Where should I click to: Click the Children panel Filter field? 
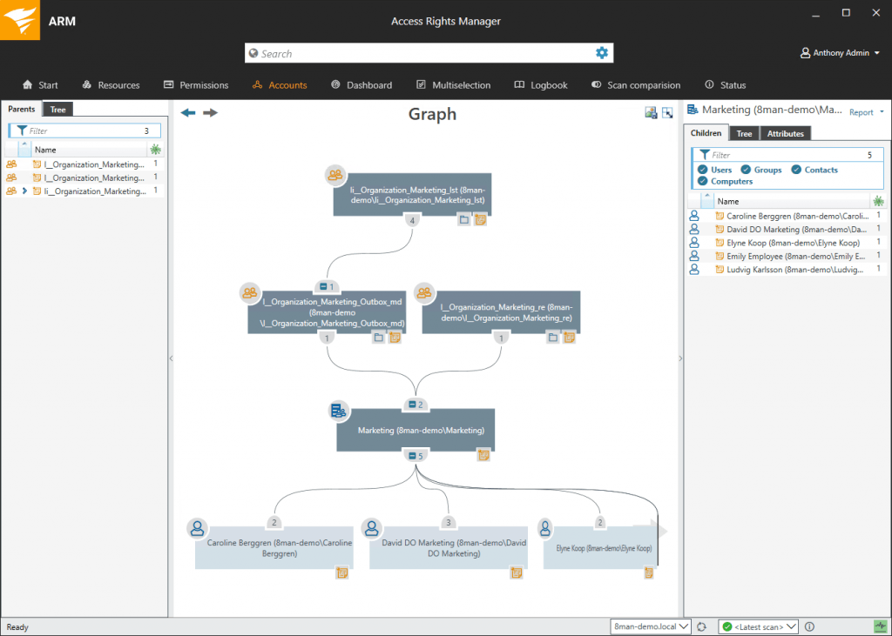click(x=787, y=155)
